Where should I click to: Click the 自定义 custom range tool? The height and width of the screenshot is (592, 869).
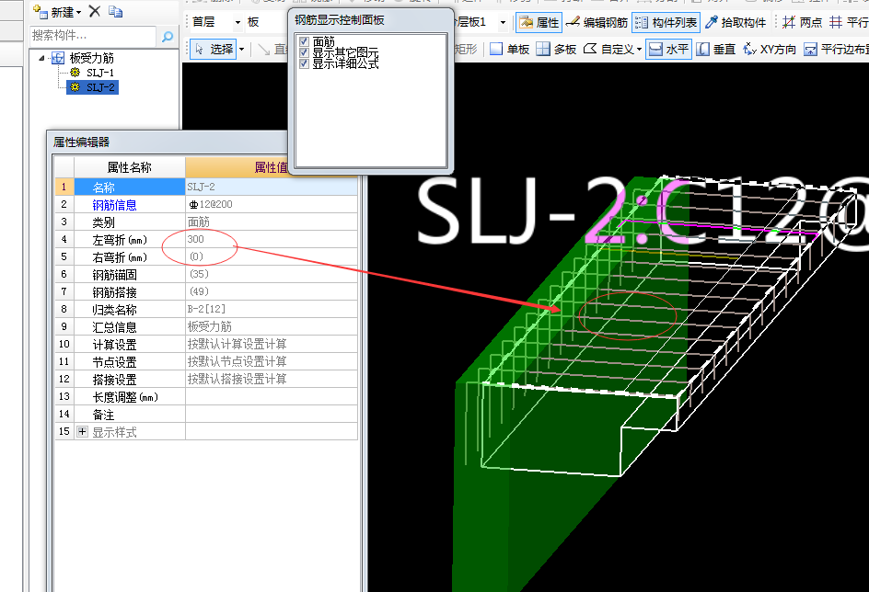[x=608, y=50]
